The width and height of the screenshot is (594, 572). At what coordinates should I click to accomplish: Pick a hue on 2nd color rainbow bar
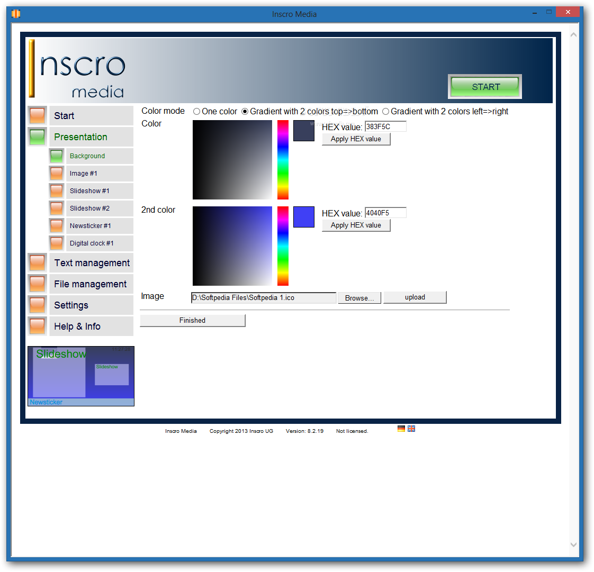click(x=283, y=246)
